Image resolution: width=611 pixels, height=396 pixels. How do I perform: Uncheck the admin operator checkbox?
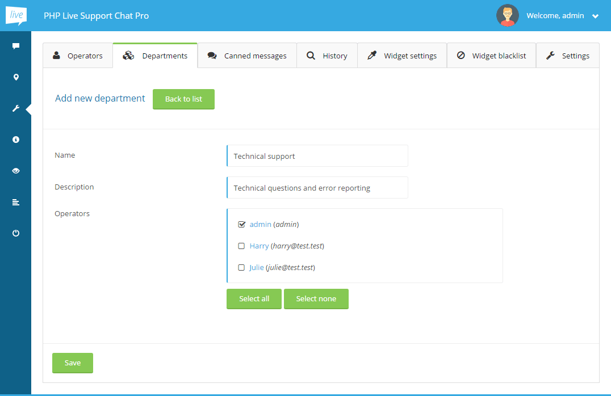241,225
